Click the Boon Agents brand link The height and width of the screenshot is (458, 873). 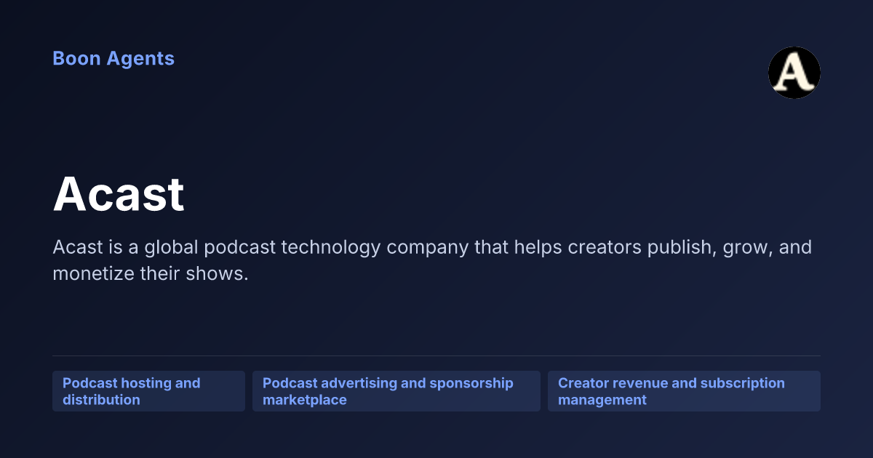point(113,59)
